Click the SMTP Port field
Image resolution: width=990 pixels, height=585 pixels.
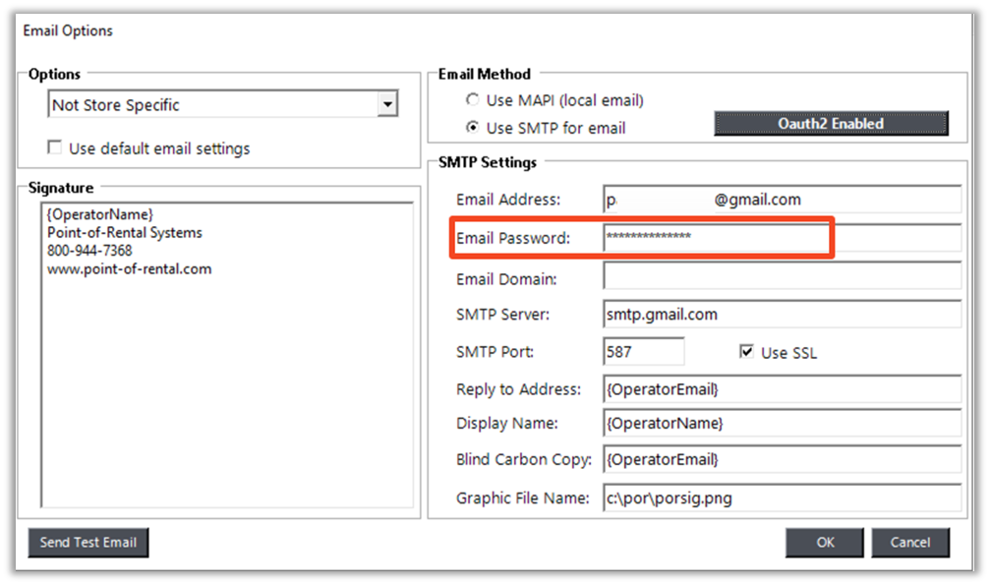tap(643, 352)
